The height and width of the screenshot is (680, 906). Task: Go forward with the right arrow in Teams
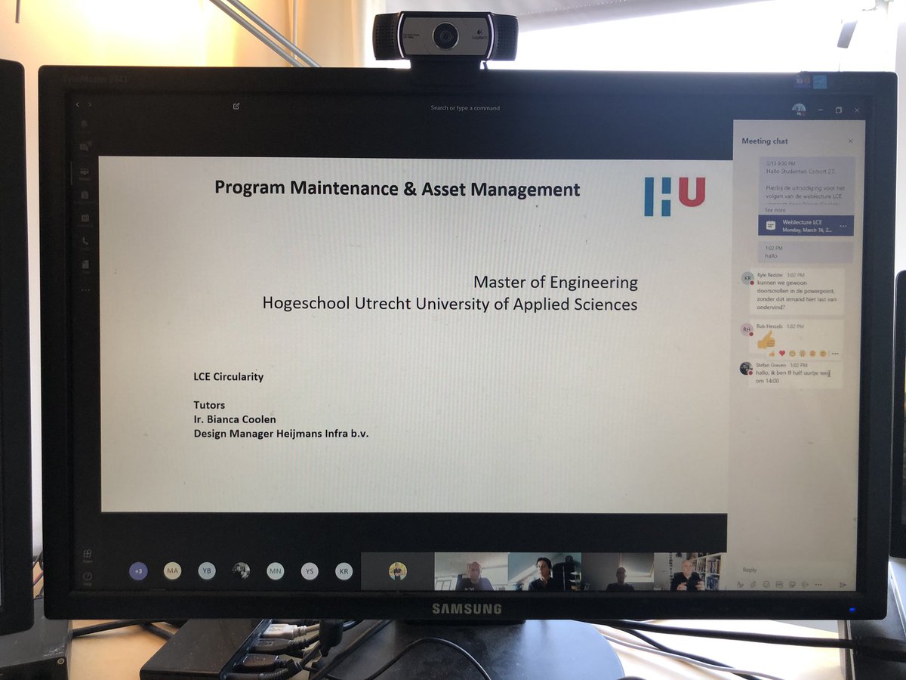89,104
